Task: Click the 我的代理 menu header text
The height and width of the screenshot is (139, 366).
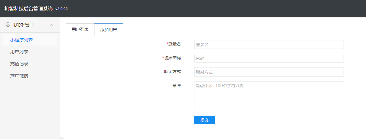Action: (23, 25)
